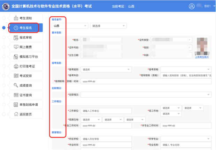Open the middle 现居住地 dropdown
The image size is (216, 150).
tap(113, 120)
